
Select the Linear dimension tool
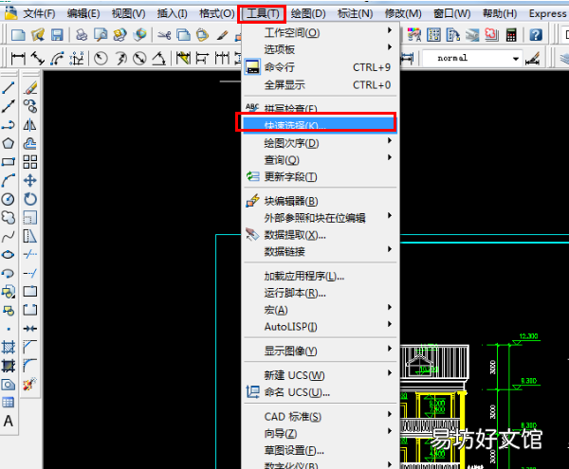click(18, 58)
